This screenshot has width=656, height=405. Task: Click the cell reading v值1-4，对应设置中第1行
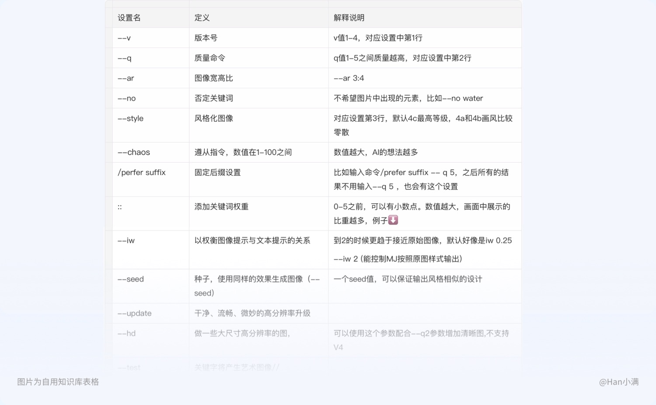point(425,38)
